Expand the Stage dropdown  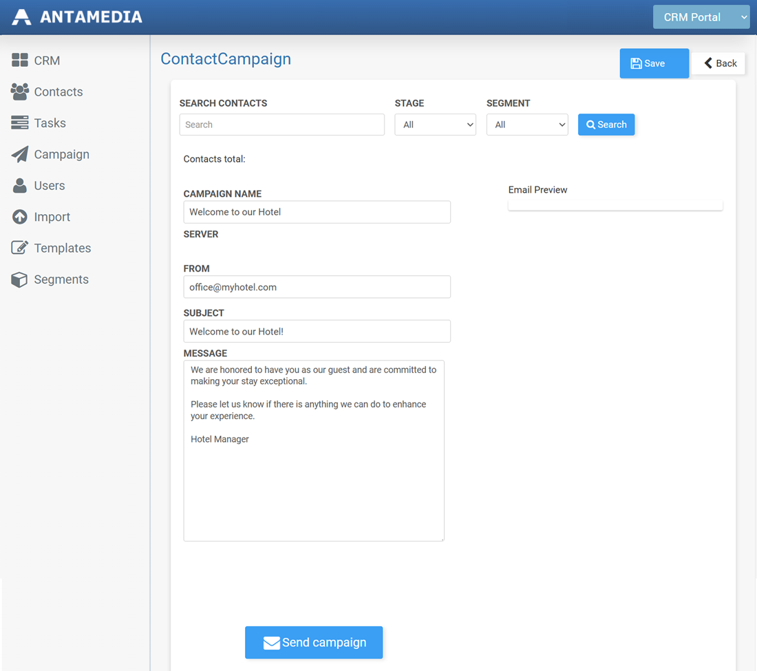pos(435,125)
